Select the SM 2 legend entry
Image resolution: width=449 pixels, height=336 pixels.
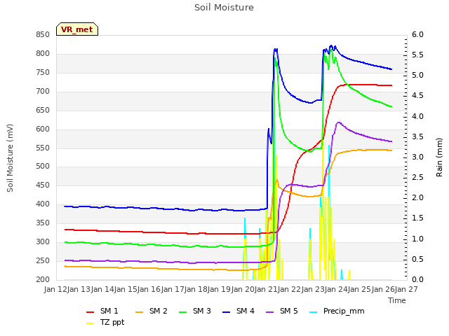pos(152,311)
